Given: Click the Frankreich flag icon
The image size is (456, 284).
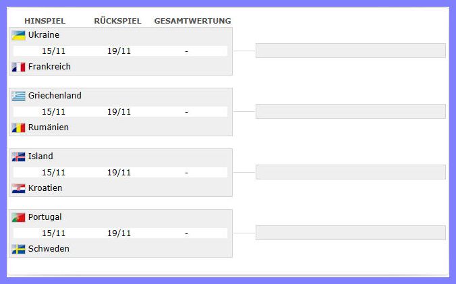Looking at the screenshot, I should click(x=18, y=67).
